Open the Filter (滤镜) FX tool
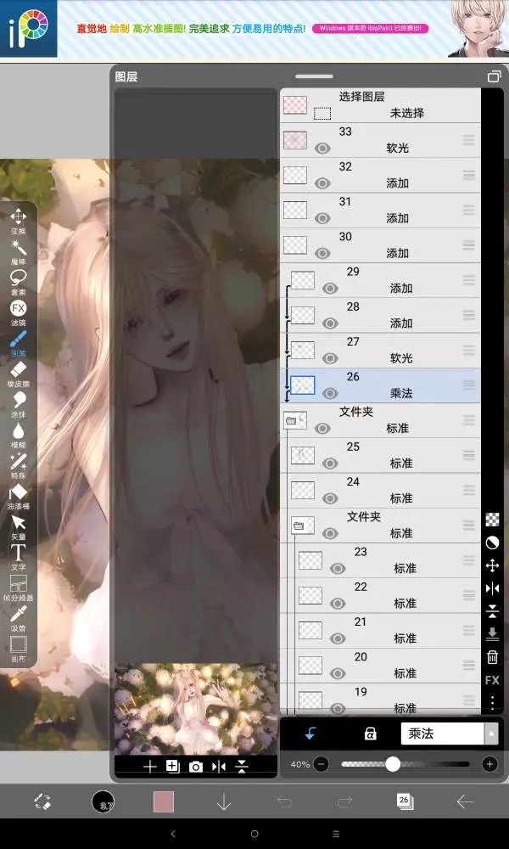The height and width of the screenshot is (849, 509). pyautogui.click(x=19, y=313)
